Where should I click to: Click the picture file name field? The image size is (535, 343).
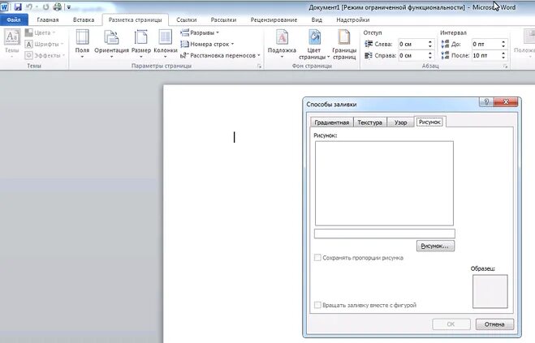pyautogui.click(x=385, y=234)
